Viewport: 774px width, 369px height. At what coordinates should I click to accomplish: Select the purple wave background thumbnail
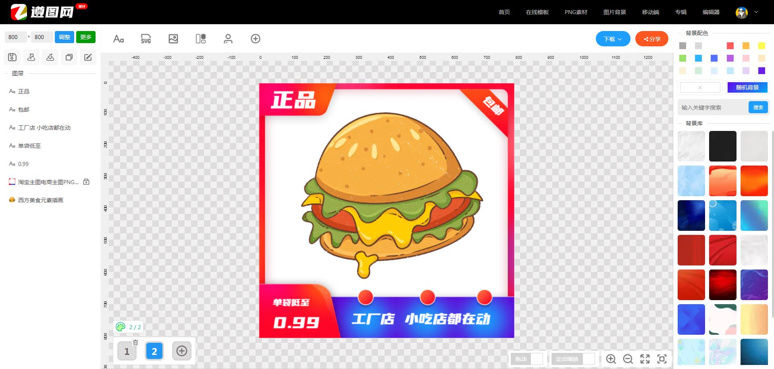[754, 285]
